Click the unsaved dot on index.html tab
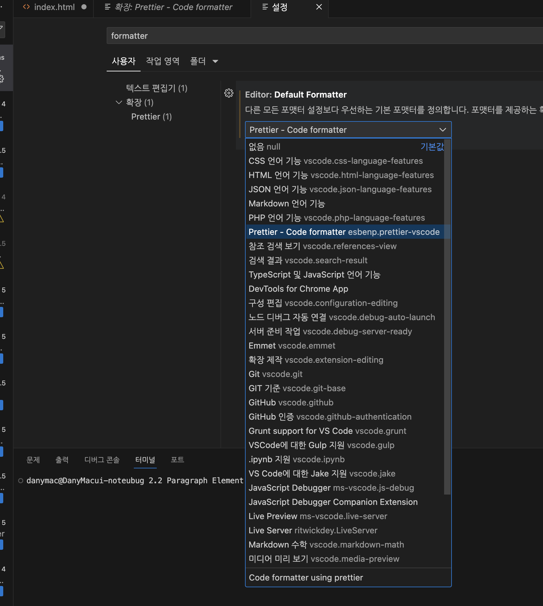 (84, 7)
